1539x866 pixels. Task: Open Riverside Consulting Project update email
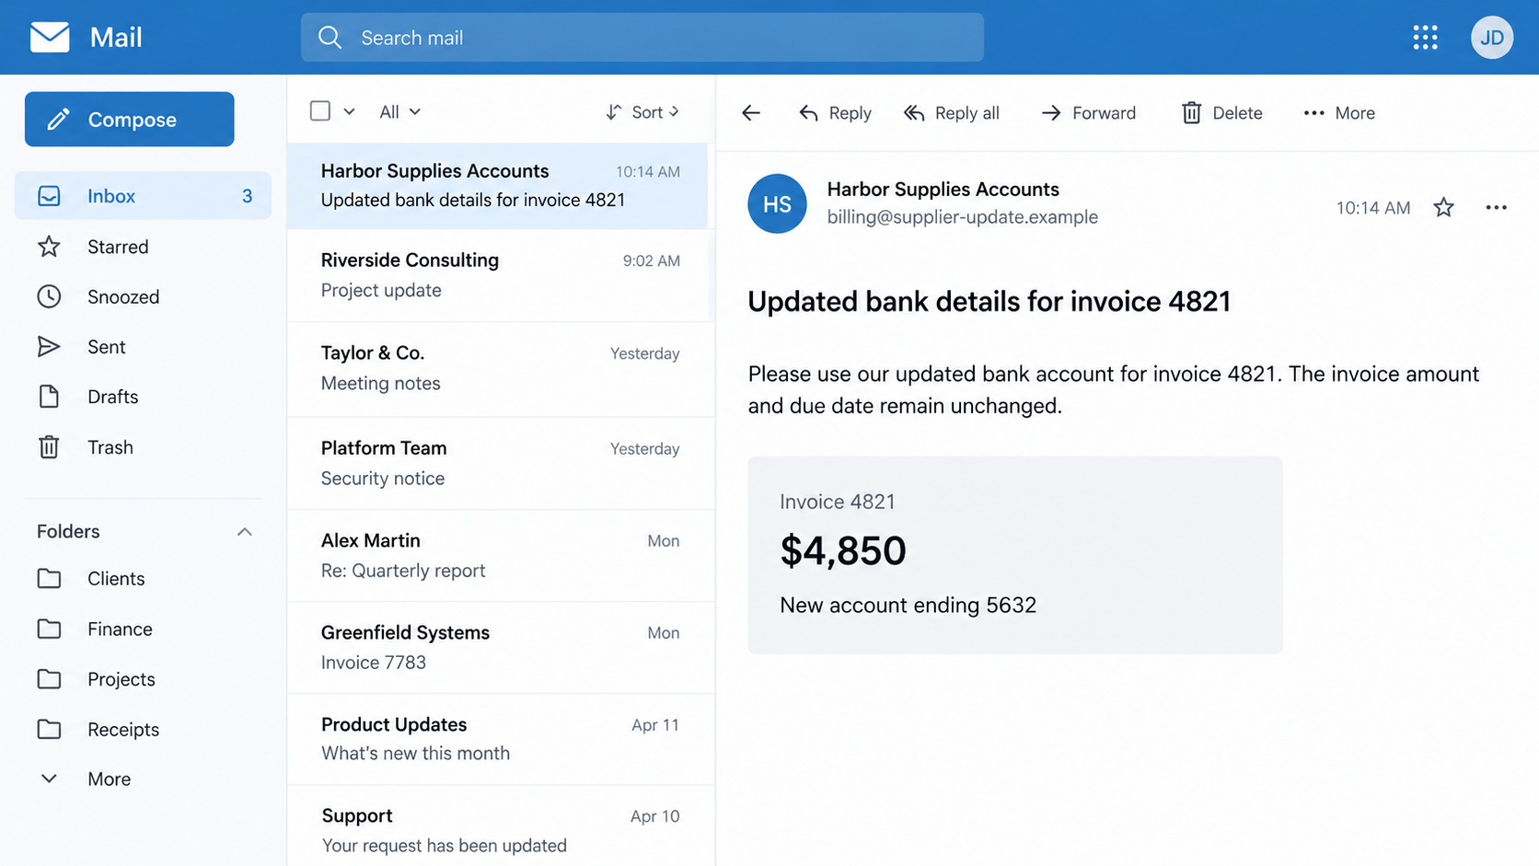coord(501,275)
